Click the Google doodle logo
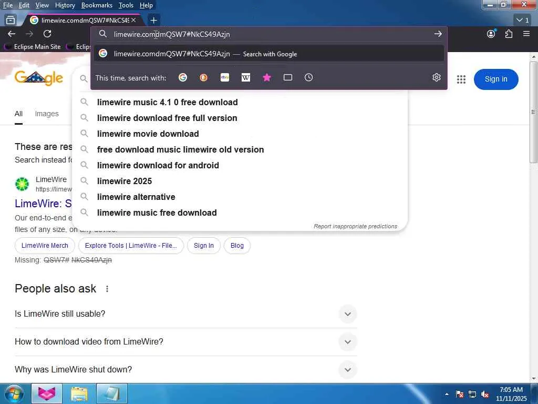 pos(39,78)
